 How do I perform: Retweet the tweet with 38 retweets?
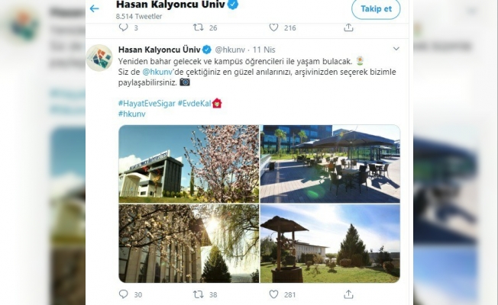[198, 294]
